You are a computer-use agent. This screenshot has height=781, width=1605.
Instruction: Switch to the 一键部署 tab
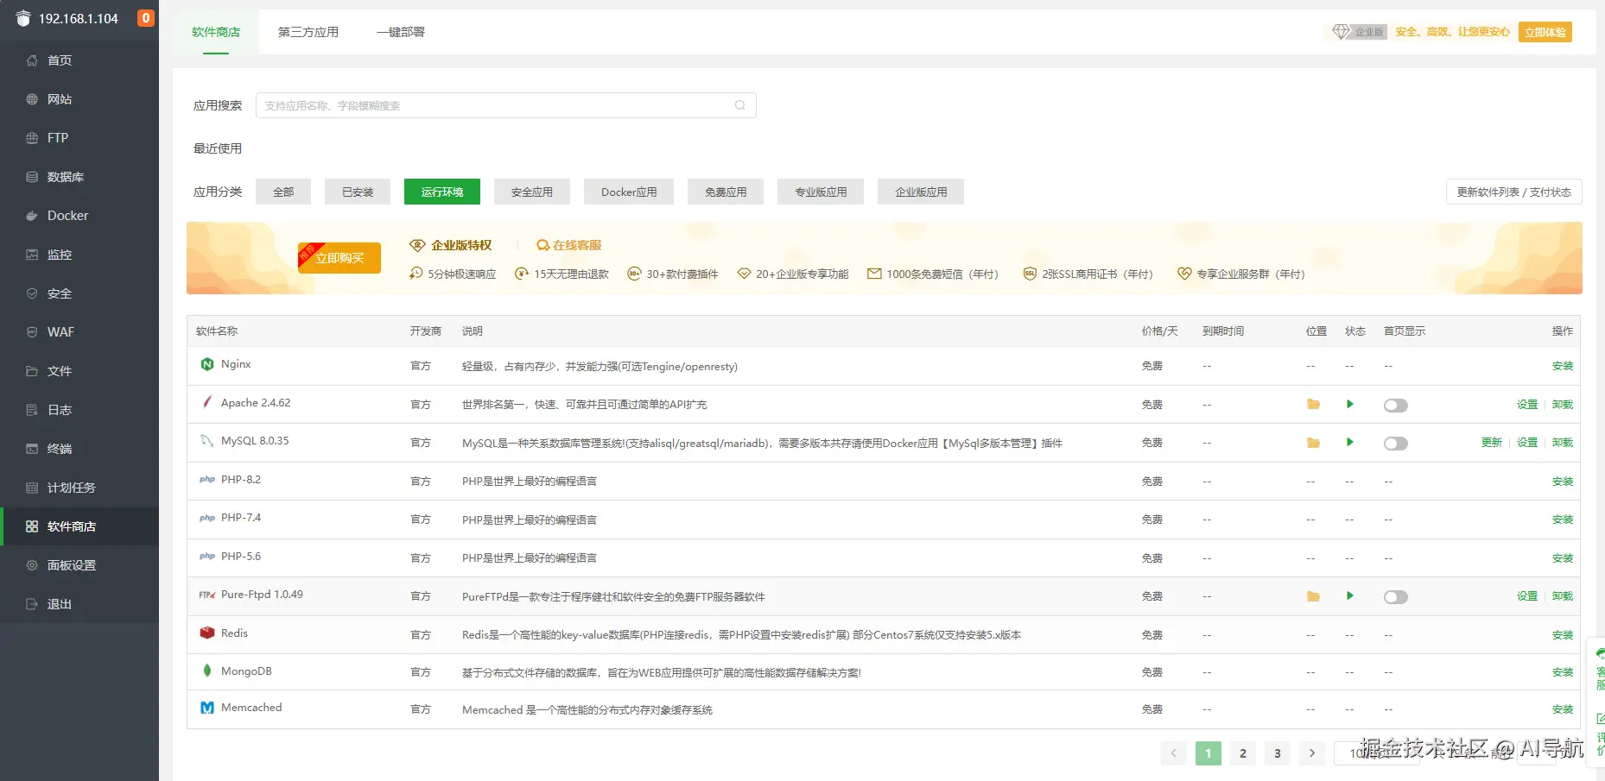point(401,32)
